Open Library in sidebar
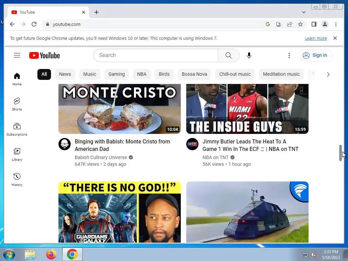Image resolution: width=348 pixels, height=261 pixels. 17,155
